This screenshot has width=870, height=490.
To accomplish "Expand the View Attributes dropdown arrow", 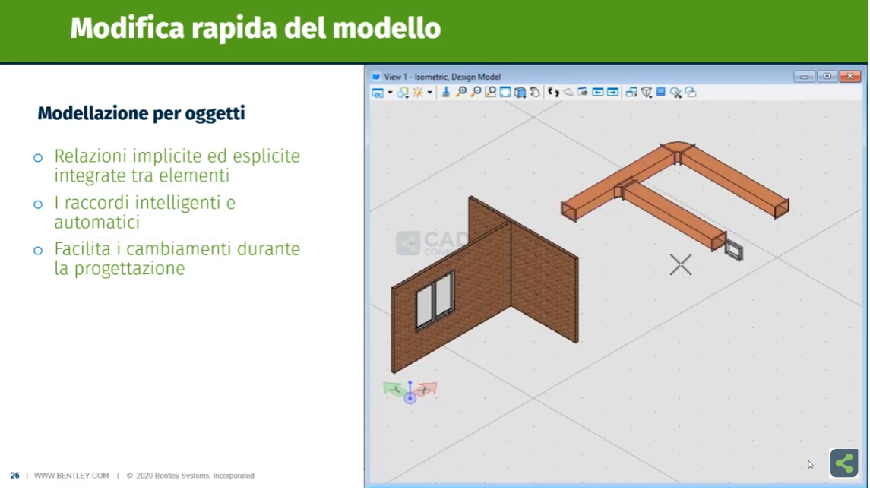I will pyautogui.click(x=390, y=93).
